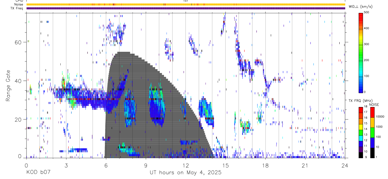
Task: Click the 3 hour tick on UT axis
Action: point(66,165)
